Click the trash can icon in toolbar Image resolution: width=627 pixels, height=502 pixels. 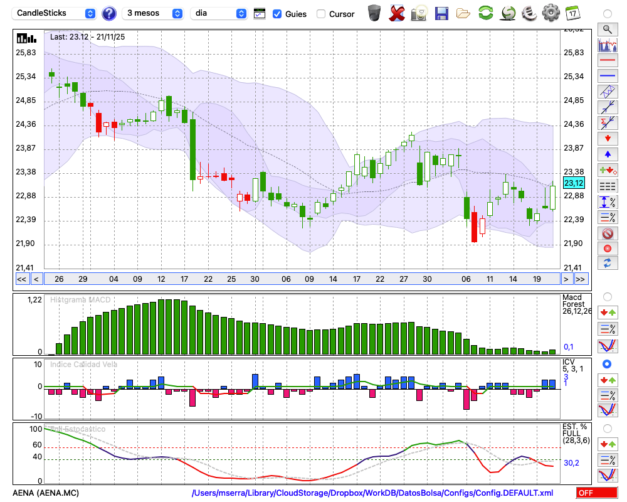pyautogui.click(x=374, y=13)
